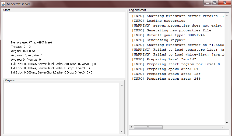Click log vertical scrollbar down arrow

pos(227,123)
